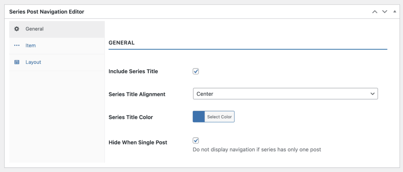Click the chevron arrow on the Center select box
Image resolution: width=403 pixels, height=172 pixels.
(372, 94)
